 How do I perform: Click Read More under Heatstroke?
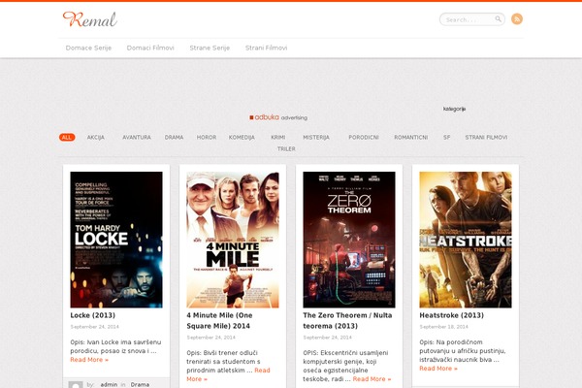coord(438,369)
